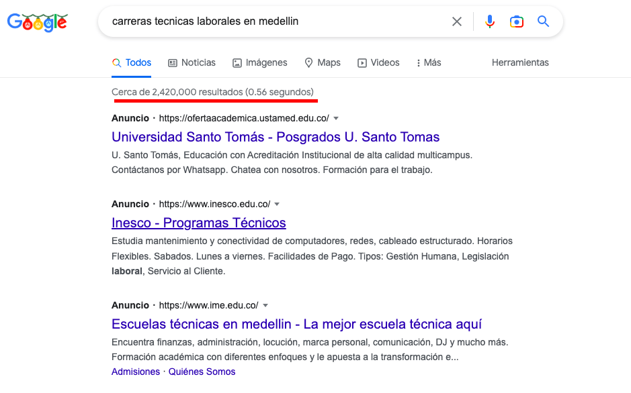Viewport: 631px width, 393px height.
Task: Click the www.inesco.edu.co URL
Action: click(x=214, y=205)
